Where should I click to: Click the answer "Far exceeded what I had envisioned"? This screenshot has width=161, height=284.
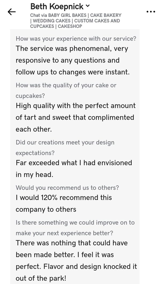pyautogui.click(x=74, y=163)
